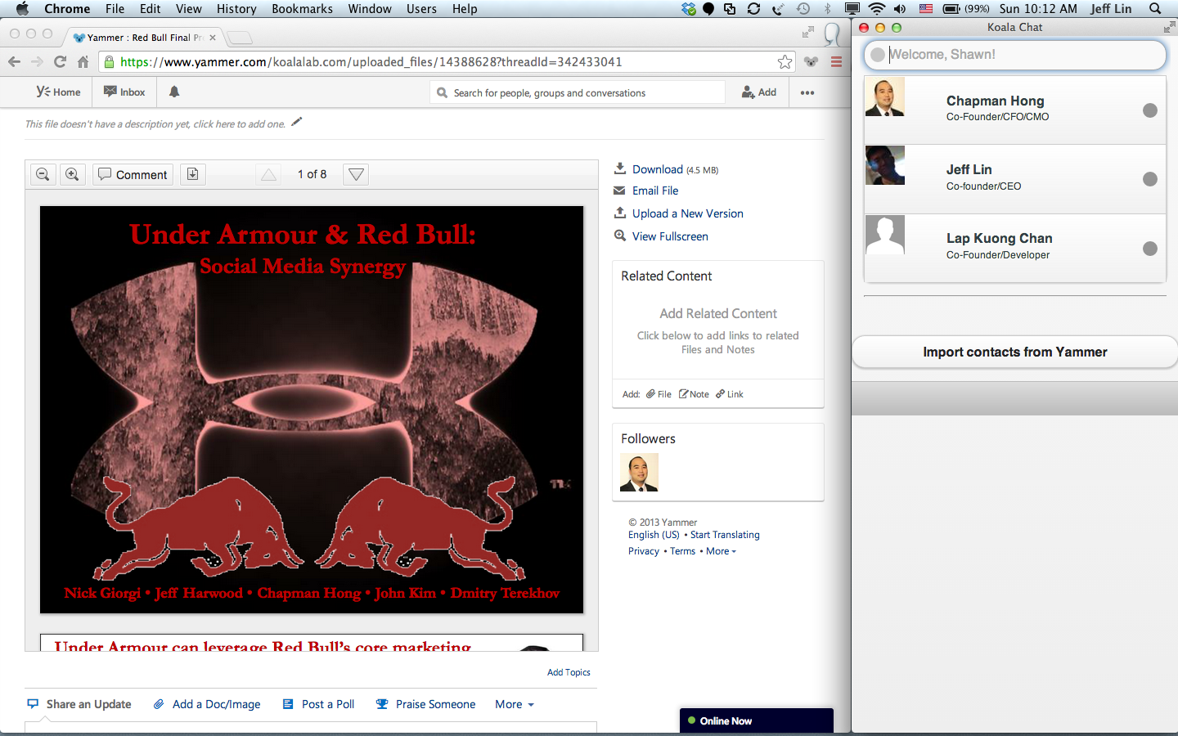Viewport: 1178px width, 736px height.
Task: Add related File link
Action: coord(659,394)
